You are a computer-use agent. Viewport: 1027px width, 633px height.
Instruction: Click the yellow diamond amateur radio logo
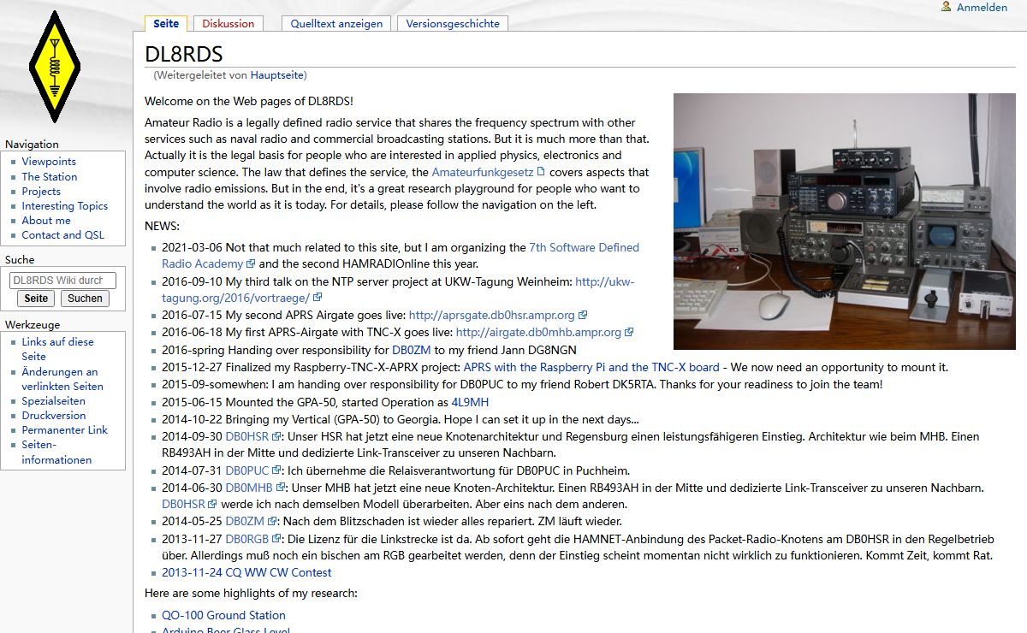[x=54, y=67]
